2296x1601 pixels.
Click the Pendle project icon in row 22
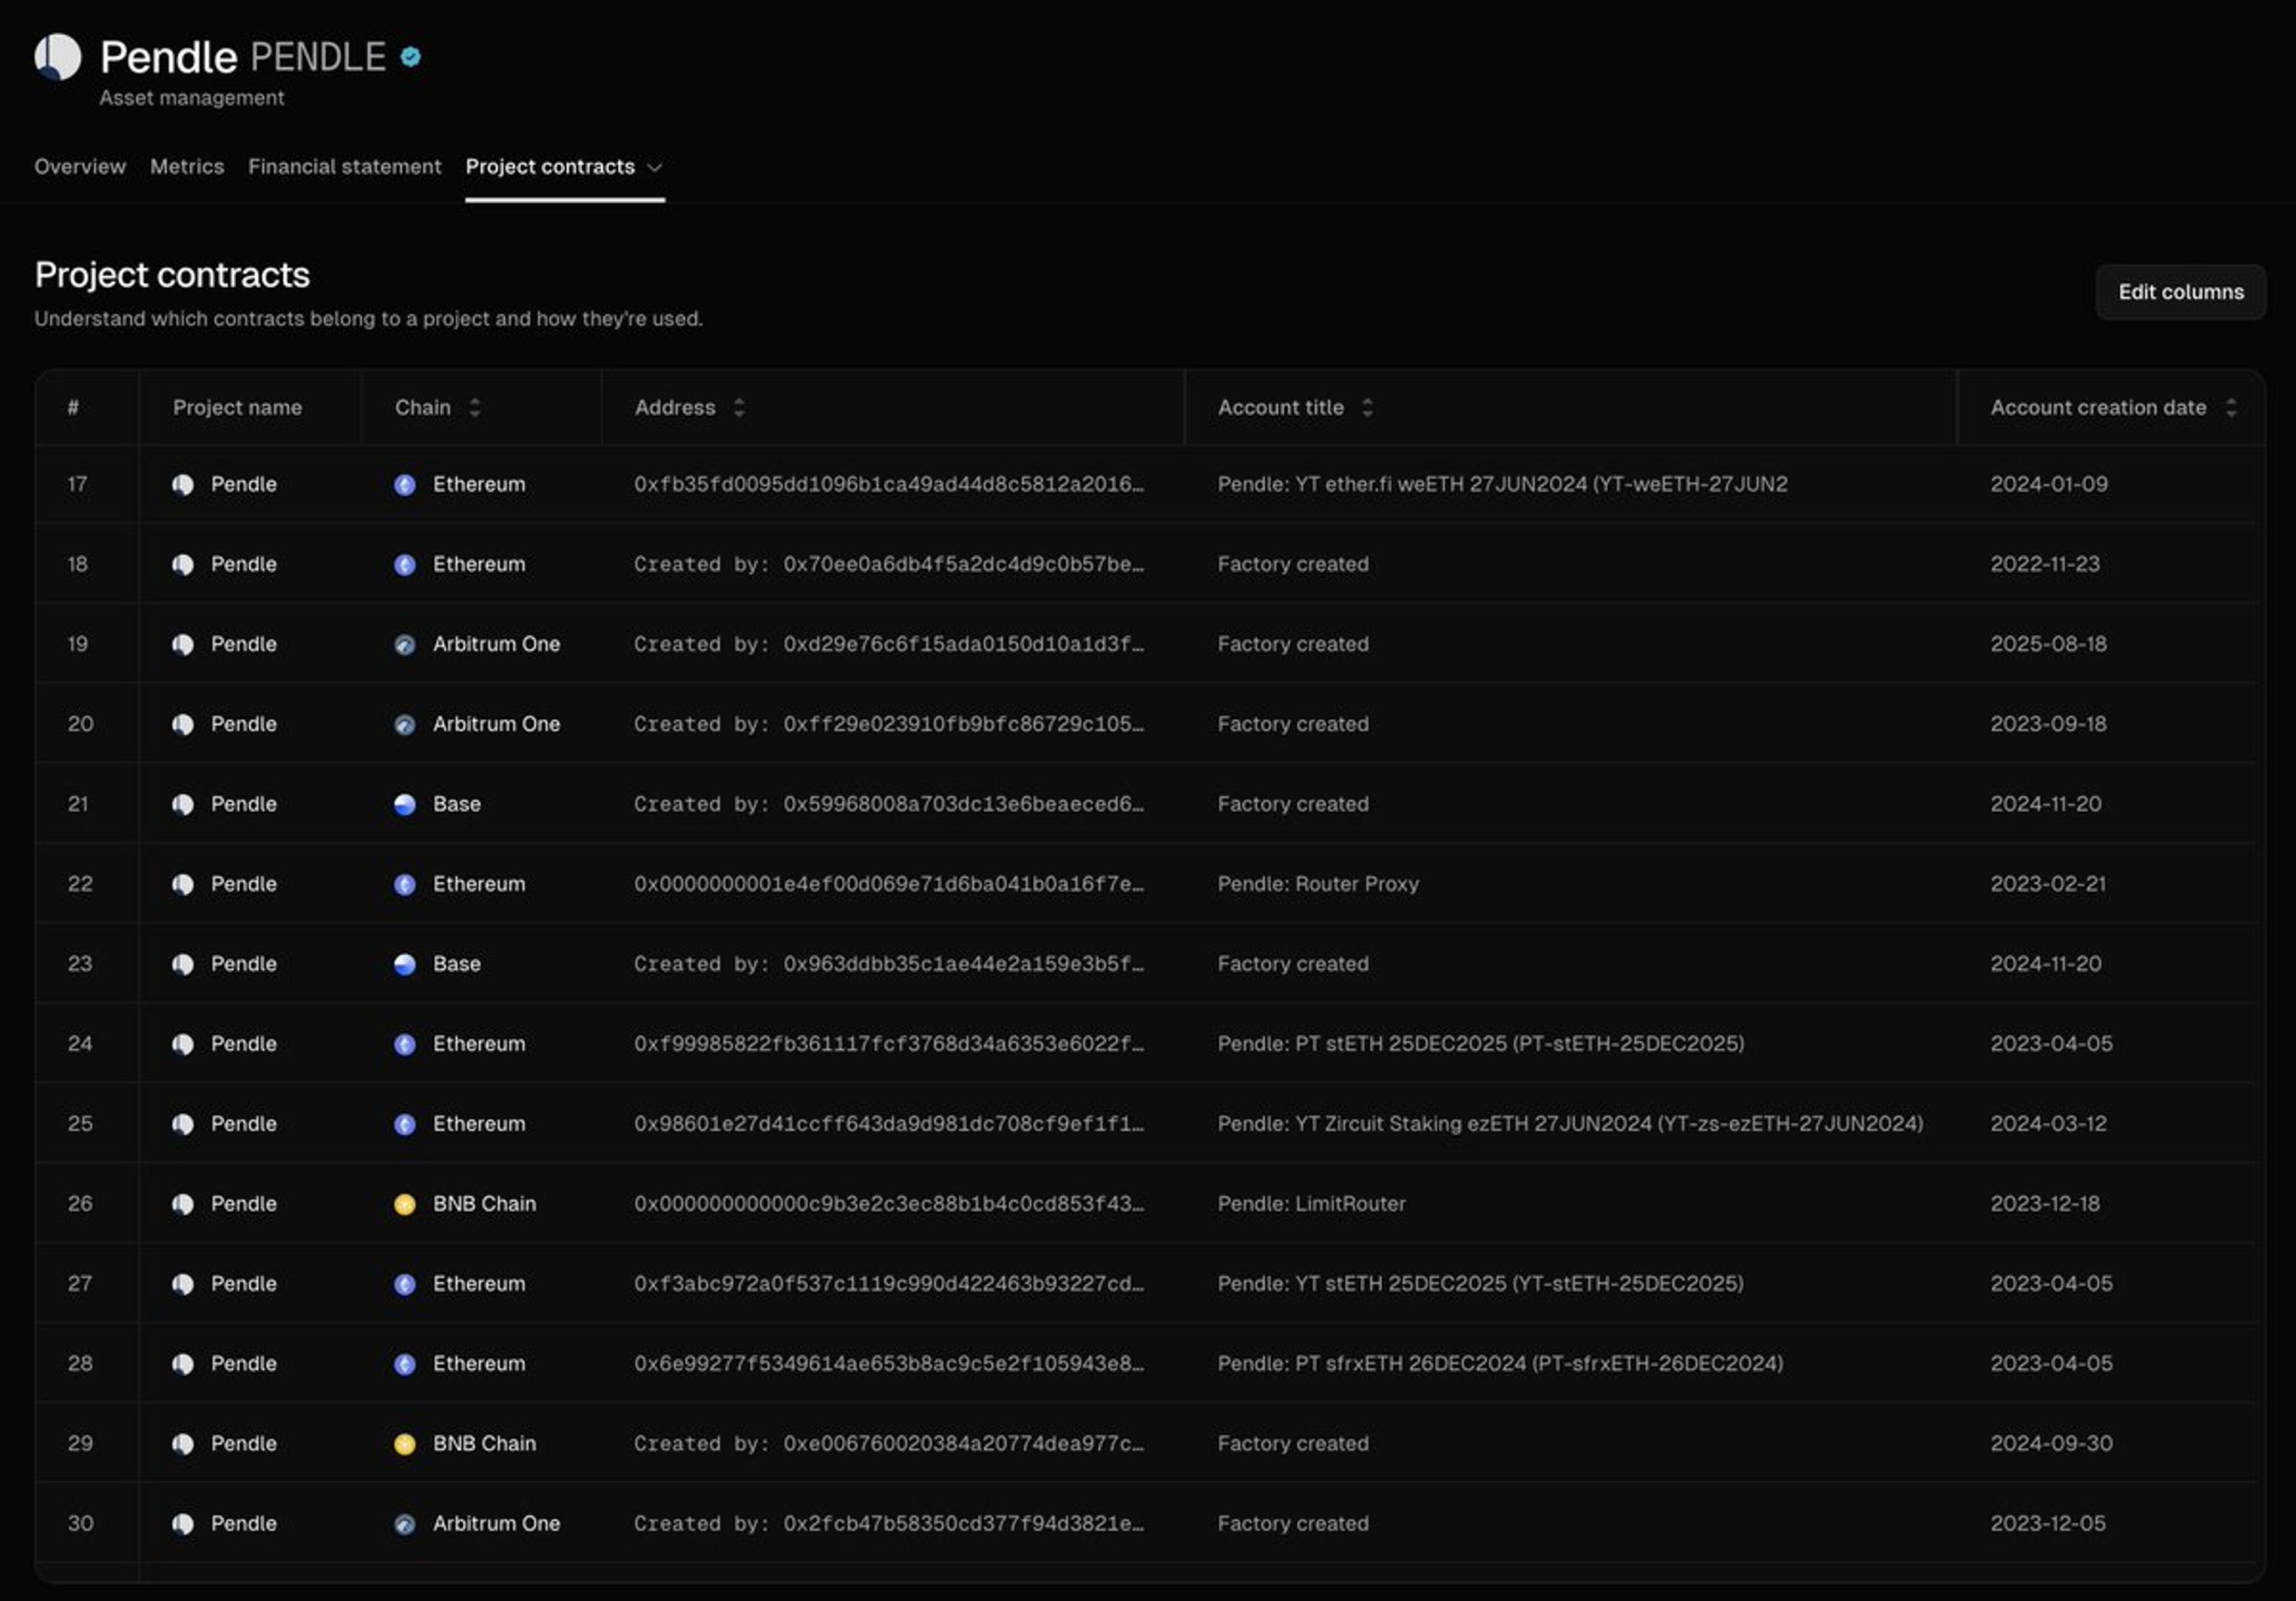[x=182, y=885]
